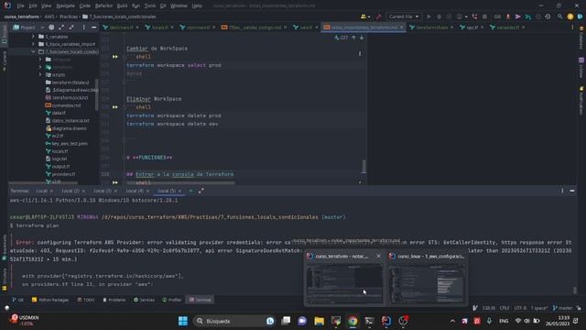Image resolution: width=586 pixels, height=330 pixels.
Task: Expand the scripts folder in tree
Action: coord(40,74)
